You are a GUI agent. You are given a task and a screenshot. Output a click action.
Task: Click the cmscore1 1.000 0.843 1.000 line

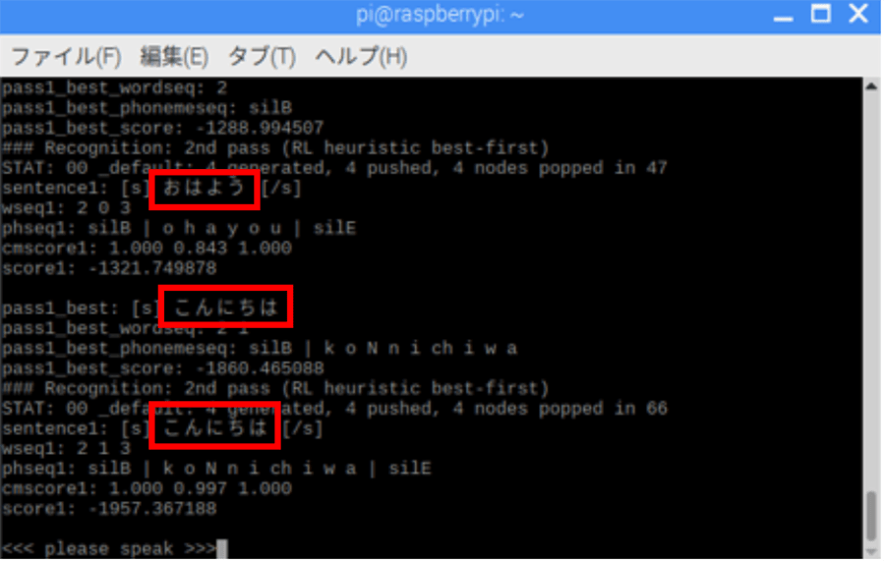click(147, 249)
